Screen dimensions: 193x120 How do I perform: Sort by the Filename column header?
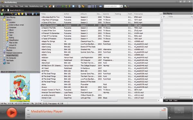(146, 14)
